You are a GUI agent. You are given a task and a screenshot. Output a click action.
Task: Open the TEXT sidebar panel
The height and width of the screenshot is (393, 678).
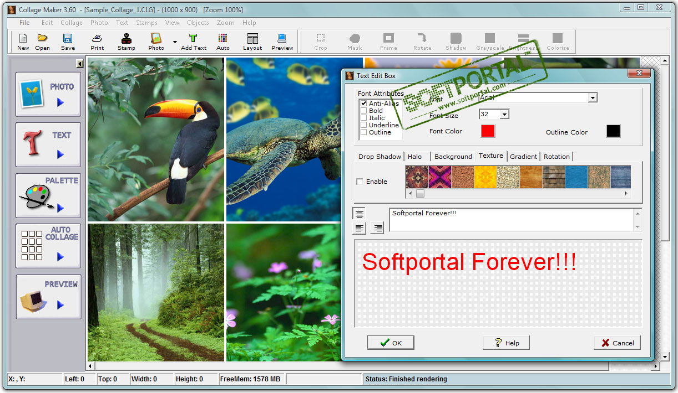coord(48,145)
